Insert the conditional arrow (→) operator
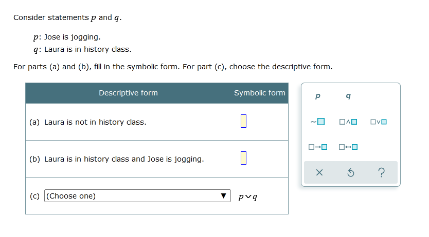 click(317, 148)
